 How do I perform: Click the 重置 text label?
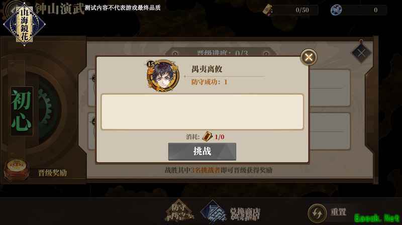[x=338, y=212]
